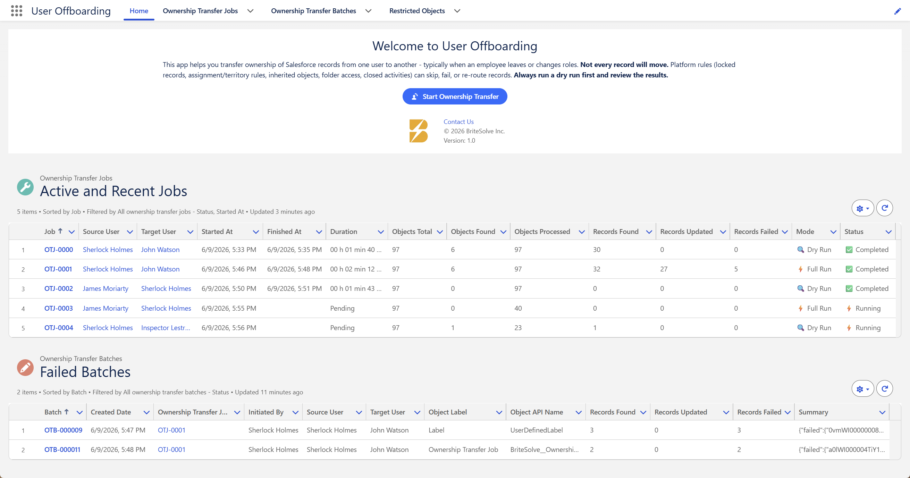Click the Running status icon for OTJ-0003
The height and width of the screenshot is (478, 910).
click(849, 308)
